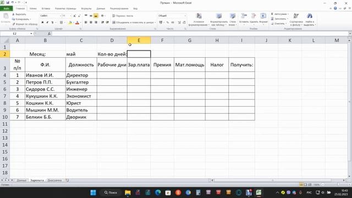Viewport: 352px width, 198px height.
Task: Click the large Вставить paste icon
Action: pyautogui.click(x=5, y=16)
